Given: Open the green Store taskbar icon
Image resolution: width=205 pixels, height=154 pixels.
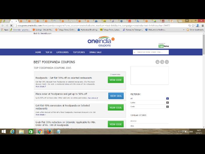Looking at the screenshot, I should (31, 131).
